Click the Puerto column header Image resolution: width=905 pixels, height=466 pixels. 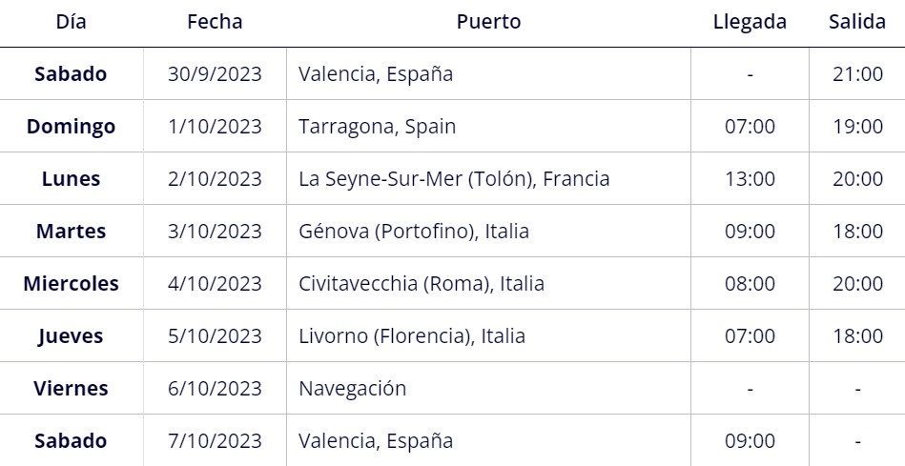(x=488, y=22)
